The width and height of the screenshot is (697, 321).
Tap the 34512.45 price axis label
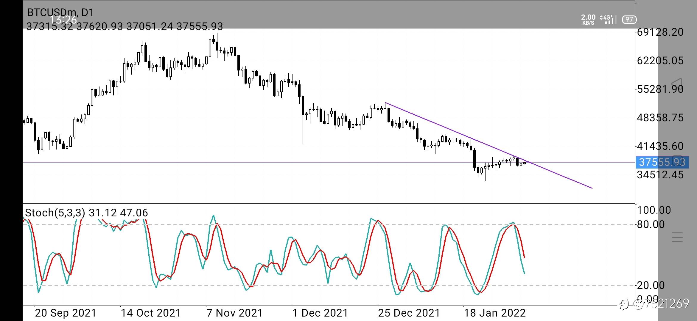click(660, 174)
